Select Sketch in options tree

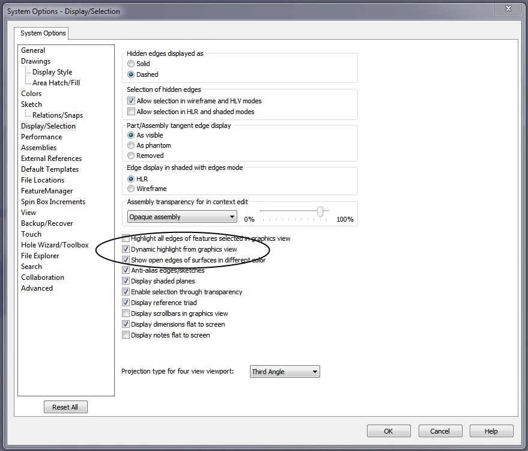tap(32, 104)
